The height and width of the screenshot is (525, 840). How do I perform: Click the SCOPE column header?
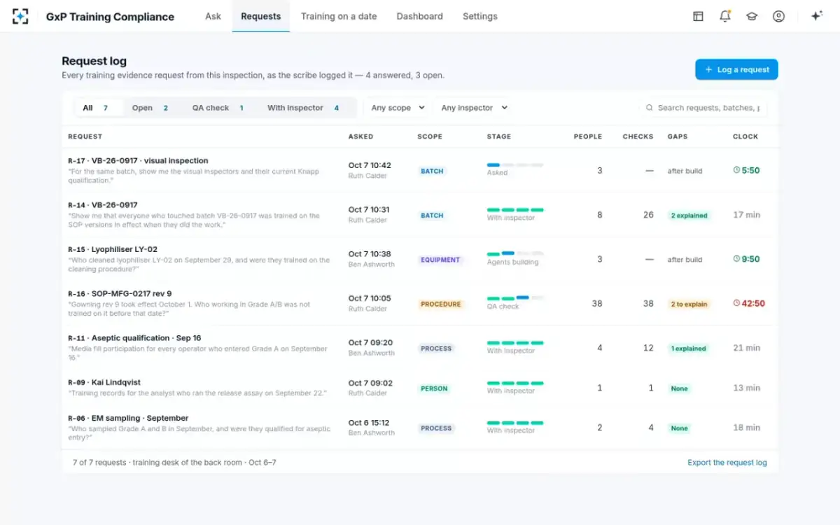coord(430,136)
